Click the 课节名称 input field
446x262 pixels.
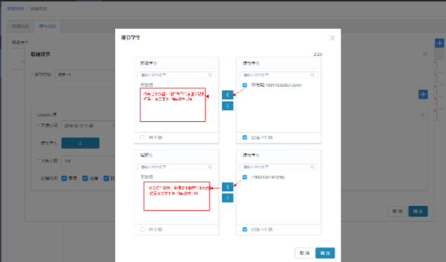point(85,75)
